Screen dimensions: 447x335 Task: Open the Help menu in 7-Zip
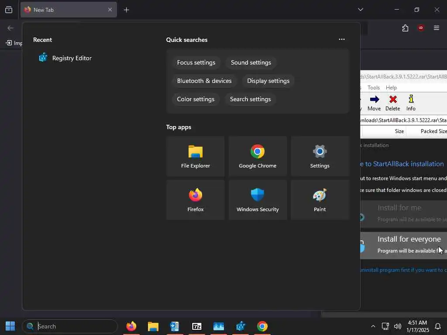tap(391, 87)
